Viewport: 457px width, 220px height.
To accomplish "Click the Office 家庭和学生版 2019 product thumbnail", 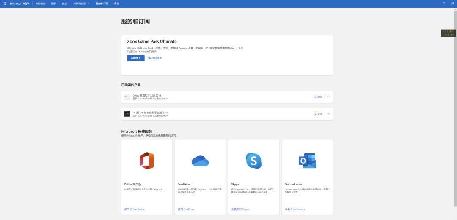I will point(127,97).
